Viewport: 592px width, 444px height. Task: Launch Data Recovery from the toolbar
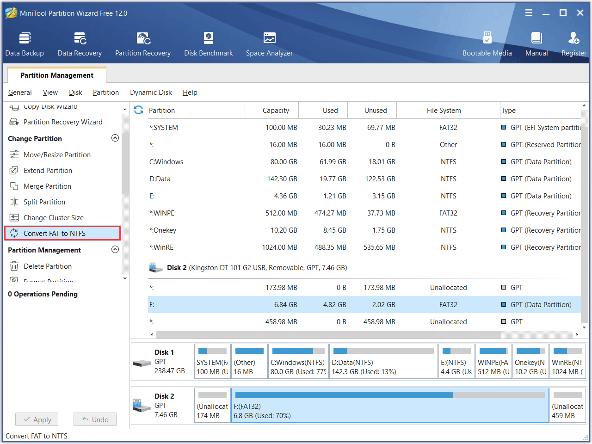coord(80,44)
